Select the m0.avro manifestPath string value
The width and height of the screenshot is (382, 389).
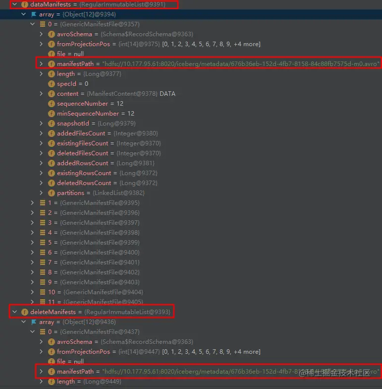tap(241, 64)
